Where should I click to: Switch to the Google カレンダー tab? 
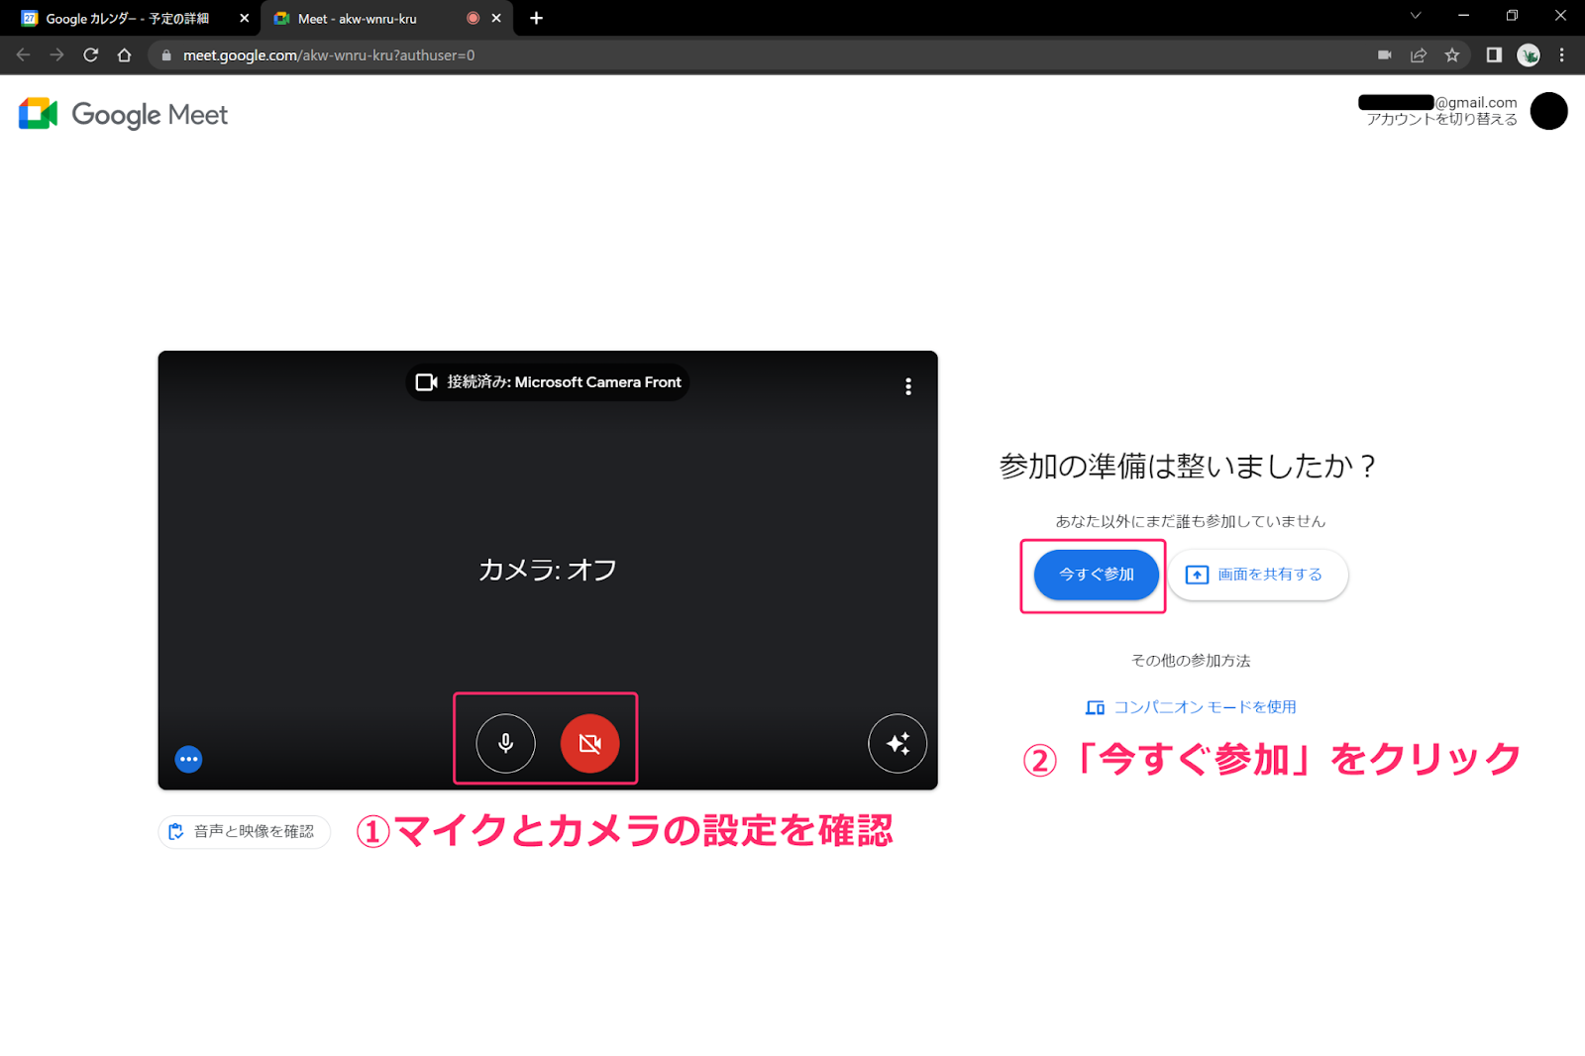[x=127, y=19]
